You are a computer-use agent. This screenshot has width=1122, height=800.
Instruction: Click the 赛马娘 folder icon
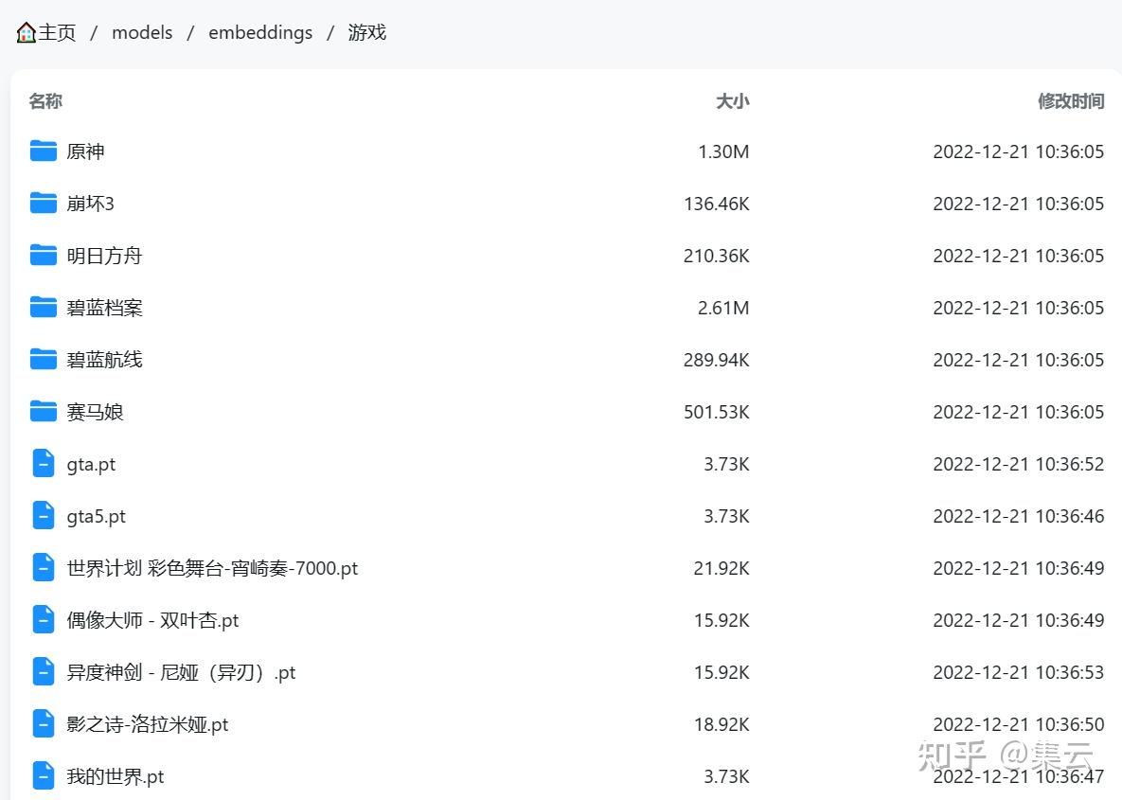pyautogui.click(x=43, y=412)
